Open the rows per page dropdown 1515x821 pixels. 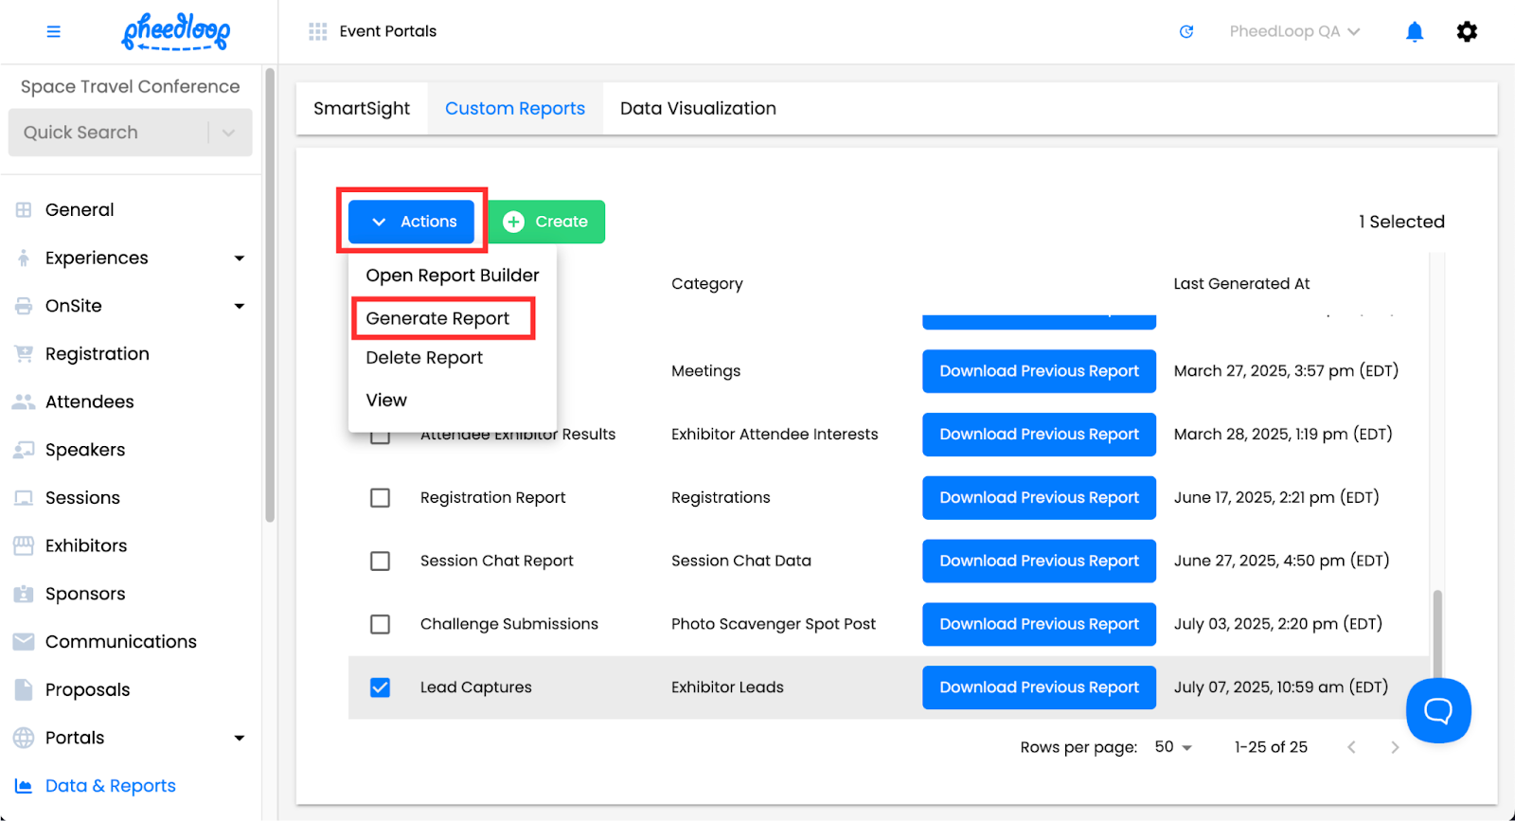(1173, 747)
